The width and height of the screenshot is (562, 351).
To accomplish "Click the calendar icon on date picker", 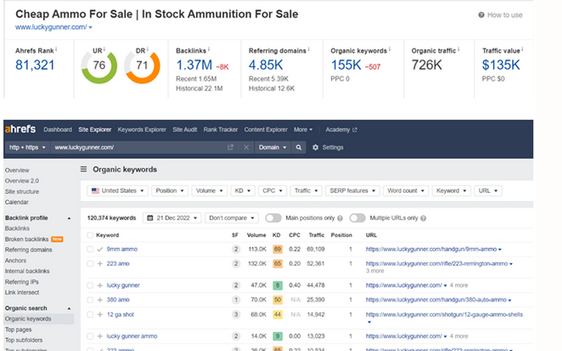I will [x=150, y=218].
